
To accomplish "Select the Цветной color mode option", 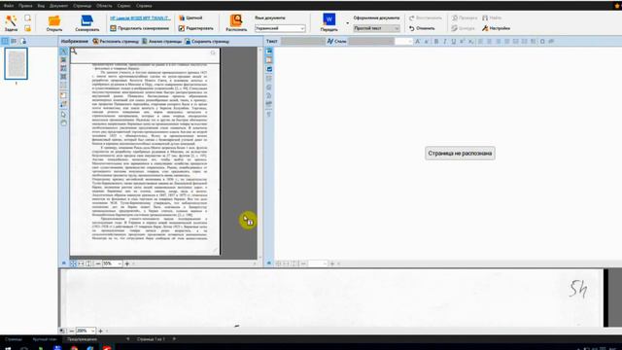I will (190, 17).
